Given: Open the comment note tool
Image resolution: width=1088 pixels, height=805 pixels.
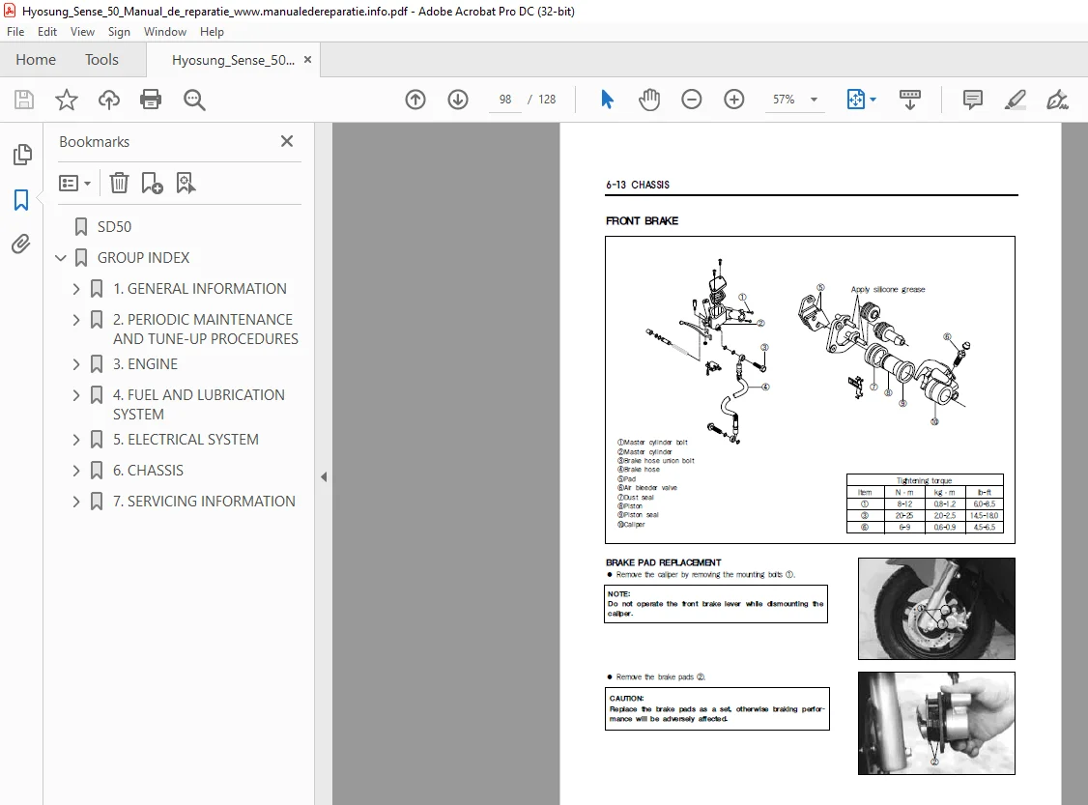Looking at the screenshot, I should (x=973, y=100).
